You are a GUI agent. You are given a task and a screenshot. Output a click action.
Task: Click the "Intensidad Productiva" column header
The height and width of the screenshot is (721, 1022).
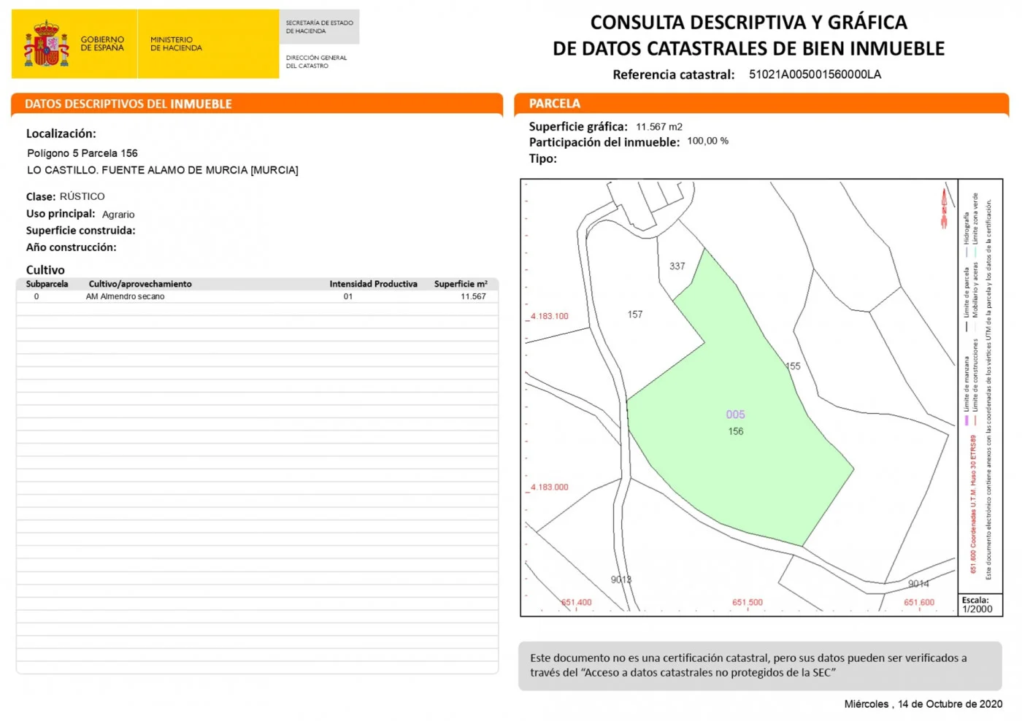point(373,284)
